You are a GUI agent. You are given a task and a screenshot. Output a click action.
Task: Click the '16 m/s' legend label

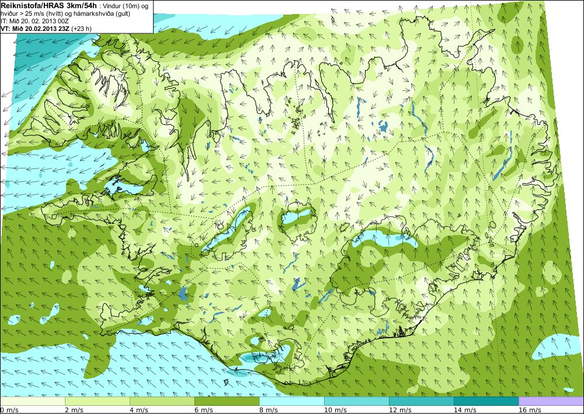click(530, 410)
